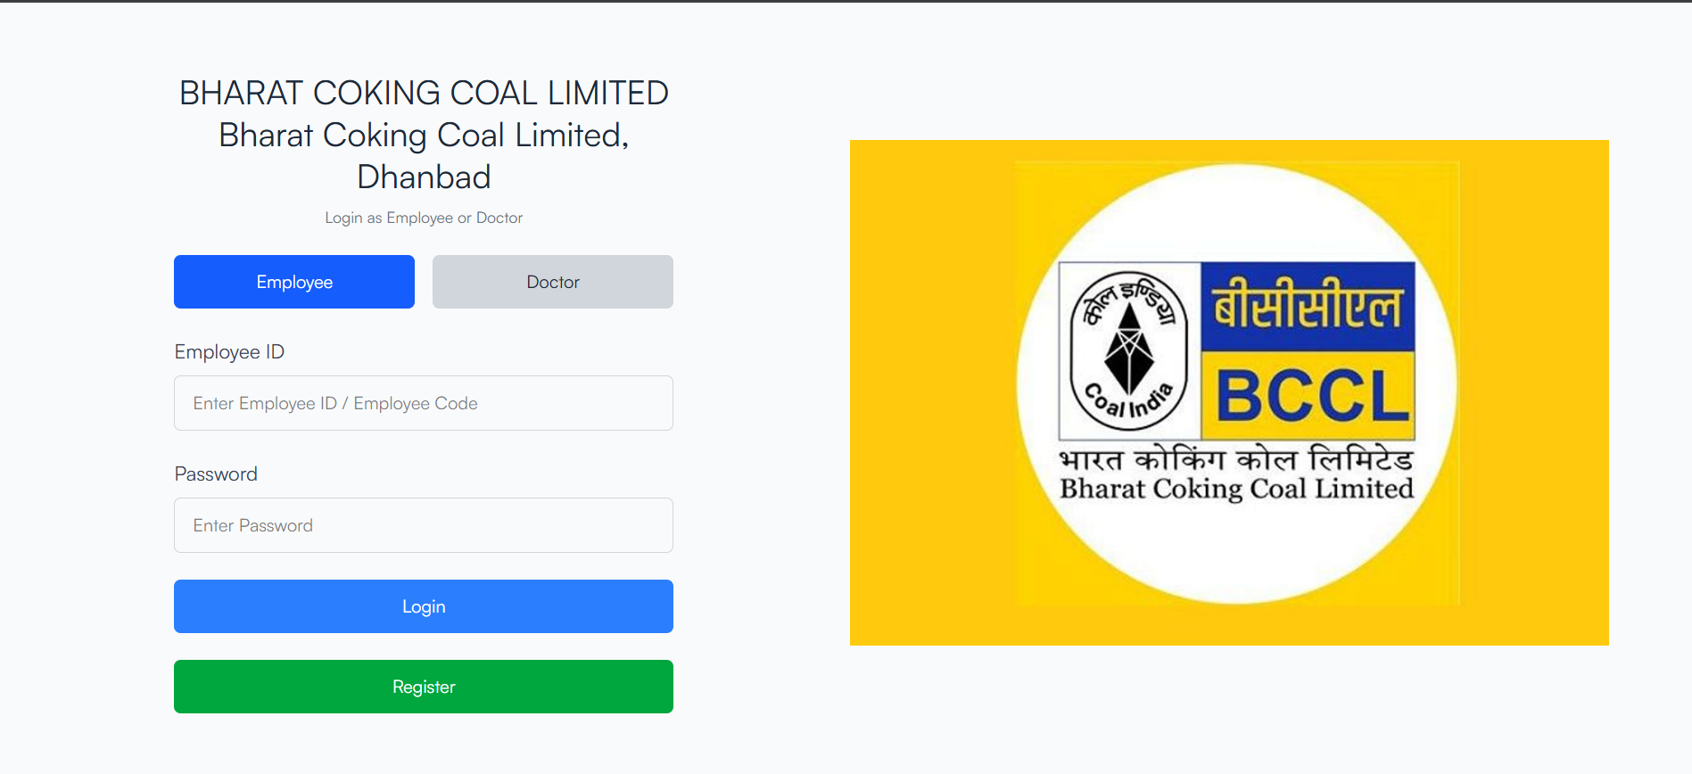The image size is (1692, 774).
Task: Click the "Bharat Coking Coal Limited," subheading line
Action: click(424, 135)
